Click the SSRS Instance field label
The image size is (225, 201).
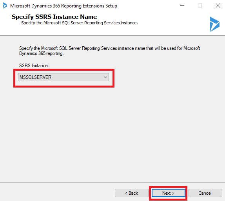coord(34,66)
